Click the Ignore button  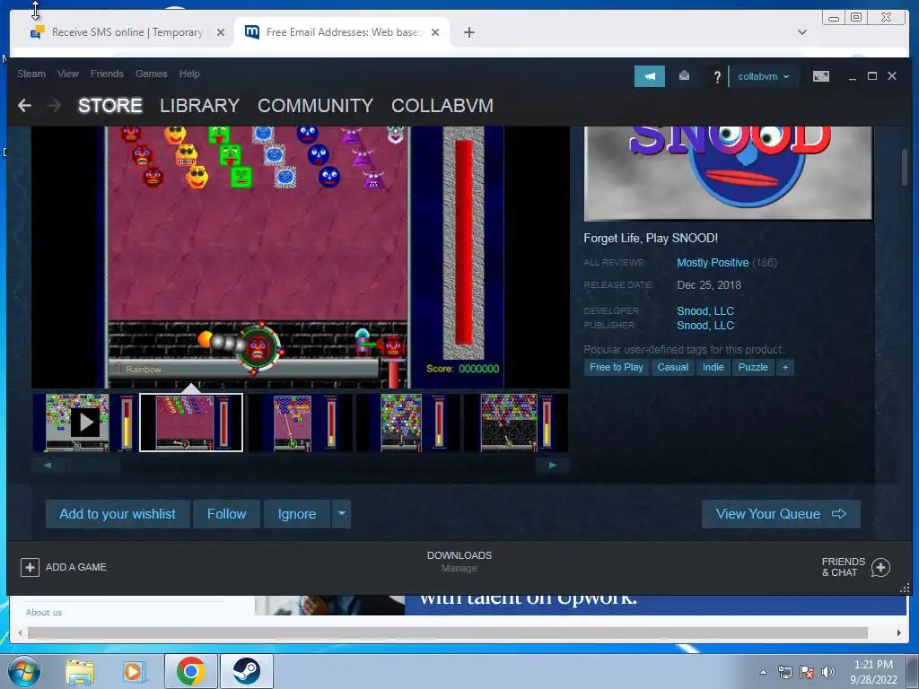[296, 514]
